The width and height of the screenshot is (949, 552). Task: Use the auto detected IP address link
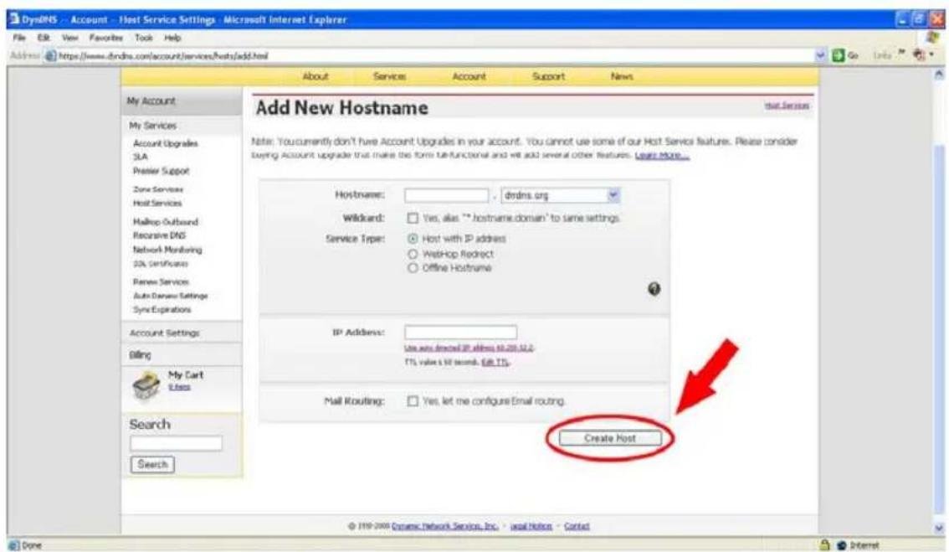tap(469, 348)
